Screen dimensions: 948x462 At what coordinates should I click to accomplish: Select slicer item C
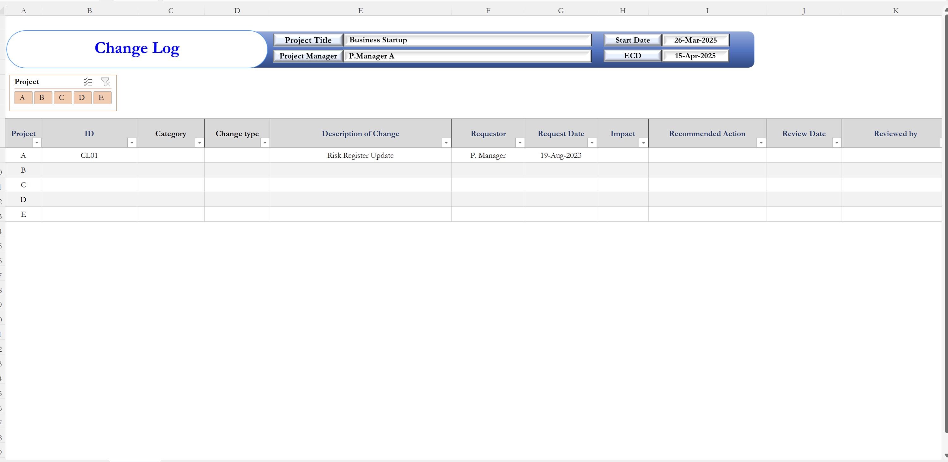(x=63, y=98)
